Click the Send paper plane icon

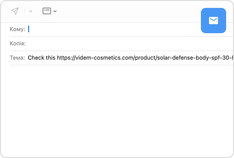tap(15, 11)
